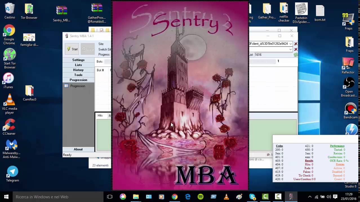Open the History section in Sentry MBA sidebar
Image resolution: width=360 pixels, height=202 pixels.
tap(78, 70)
